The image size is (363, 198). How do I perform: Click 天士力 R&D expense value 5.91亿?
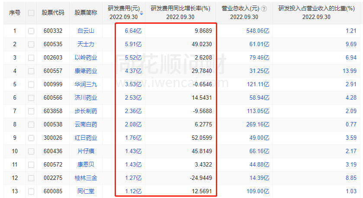click(133, 44)
